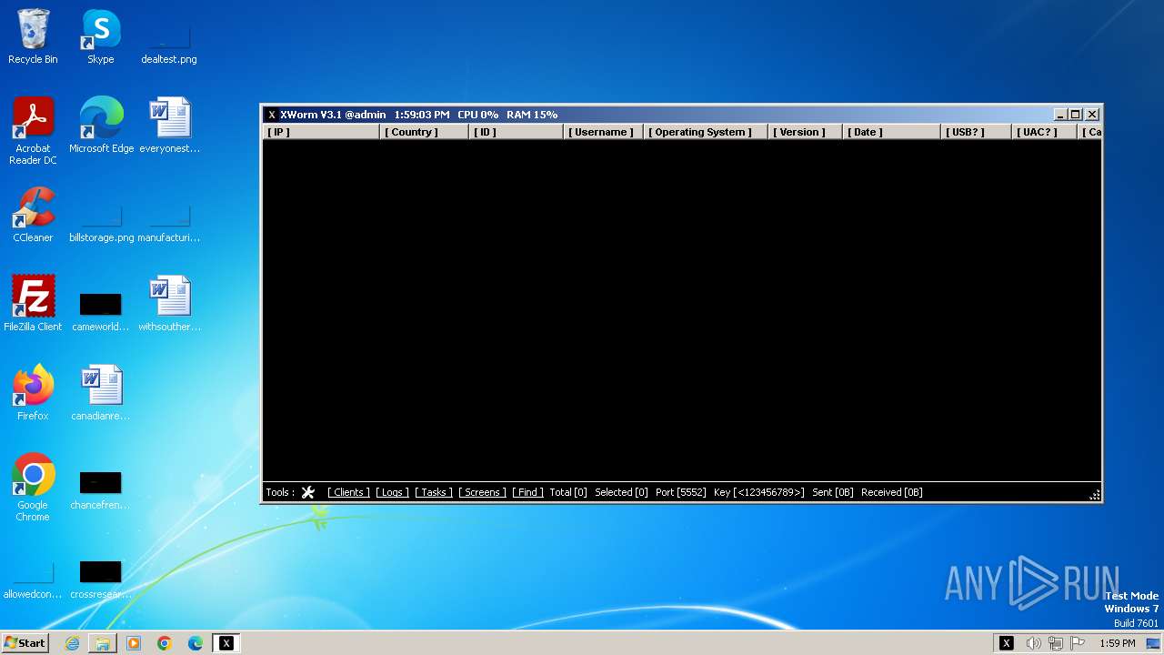Minimize the XWorm window
The image size is (1164, 655).
coord(1059,115)
